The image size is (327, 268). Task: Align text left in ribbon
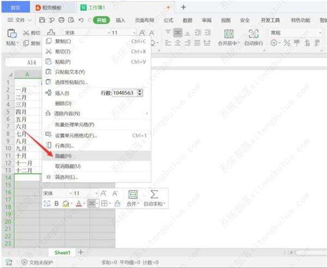click(168, 43)
